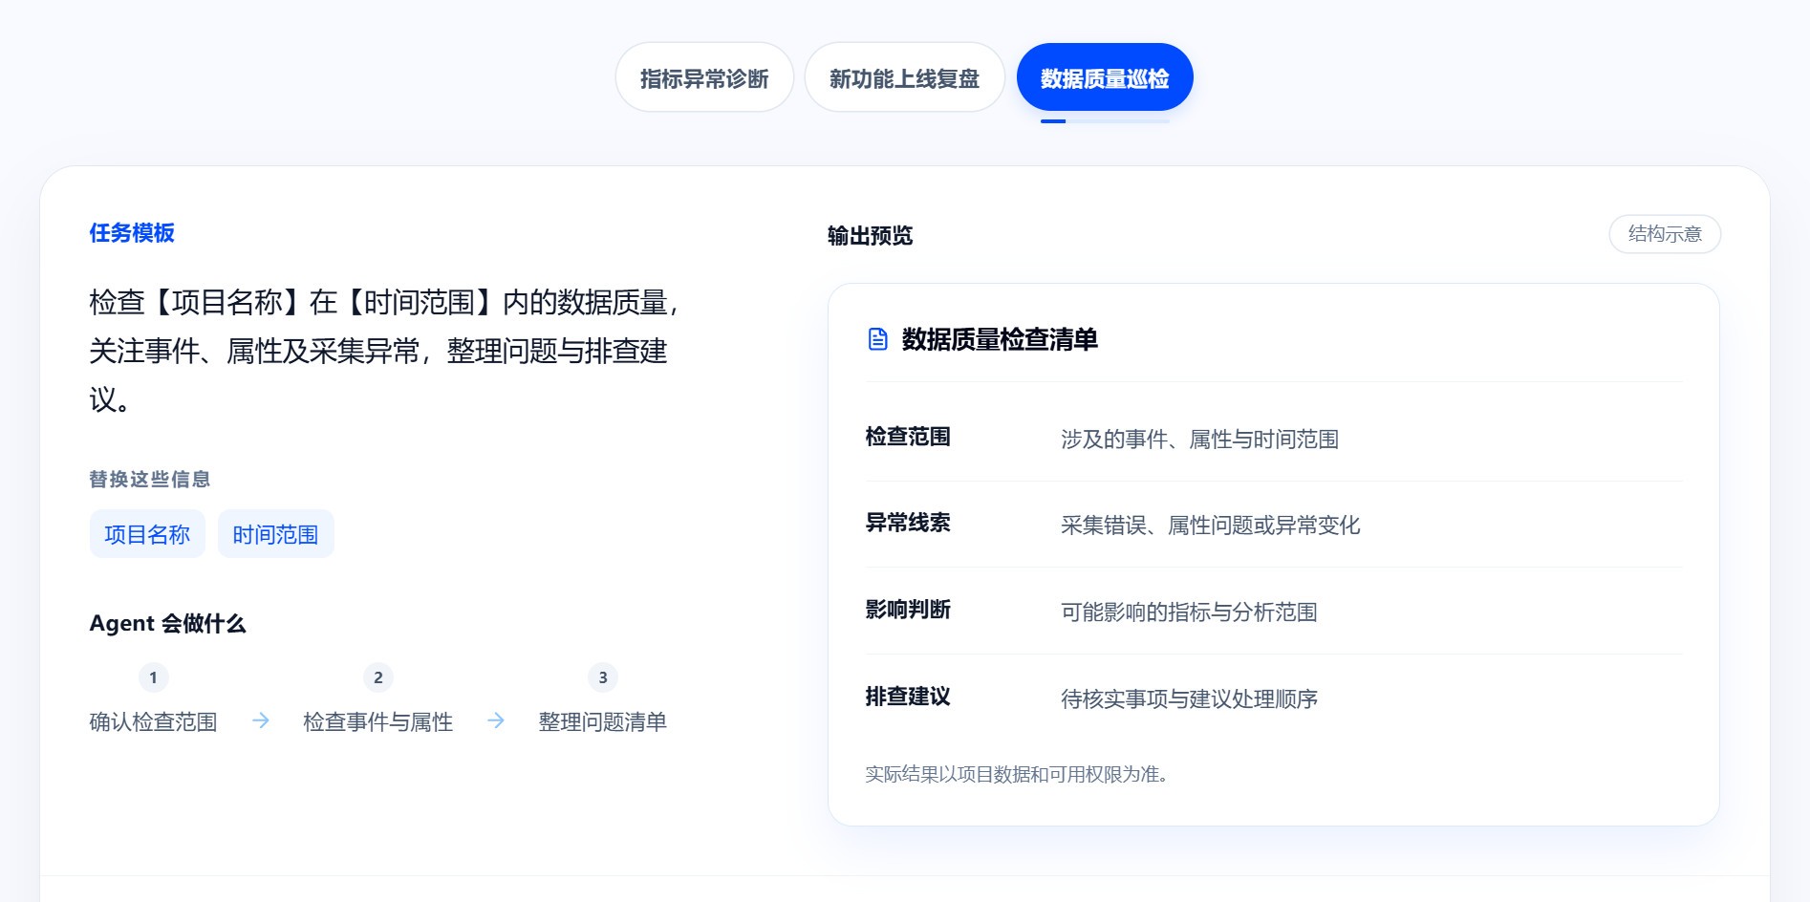Viewport: 1810px width, 902px height.
Task: Click the text 可能影响的指标与分析范围
Action: click(1189, 612)
